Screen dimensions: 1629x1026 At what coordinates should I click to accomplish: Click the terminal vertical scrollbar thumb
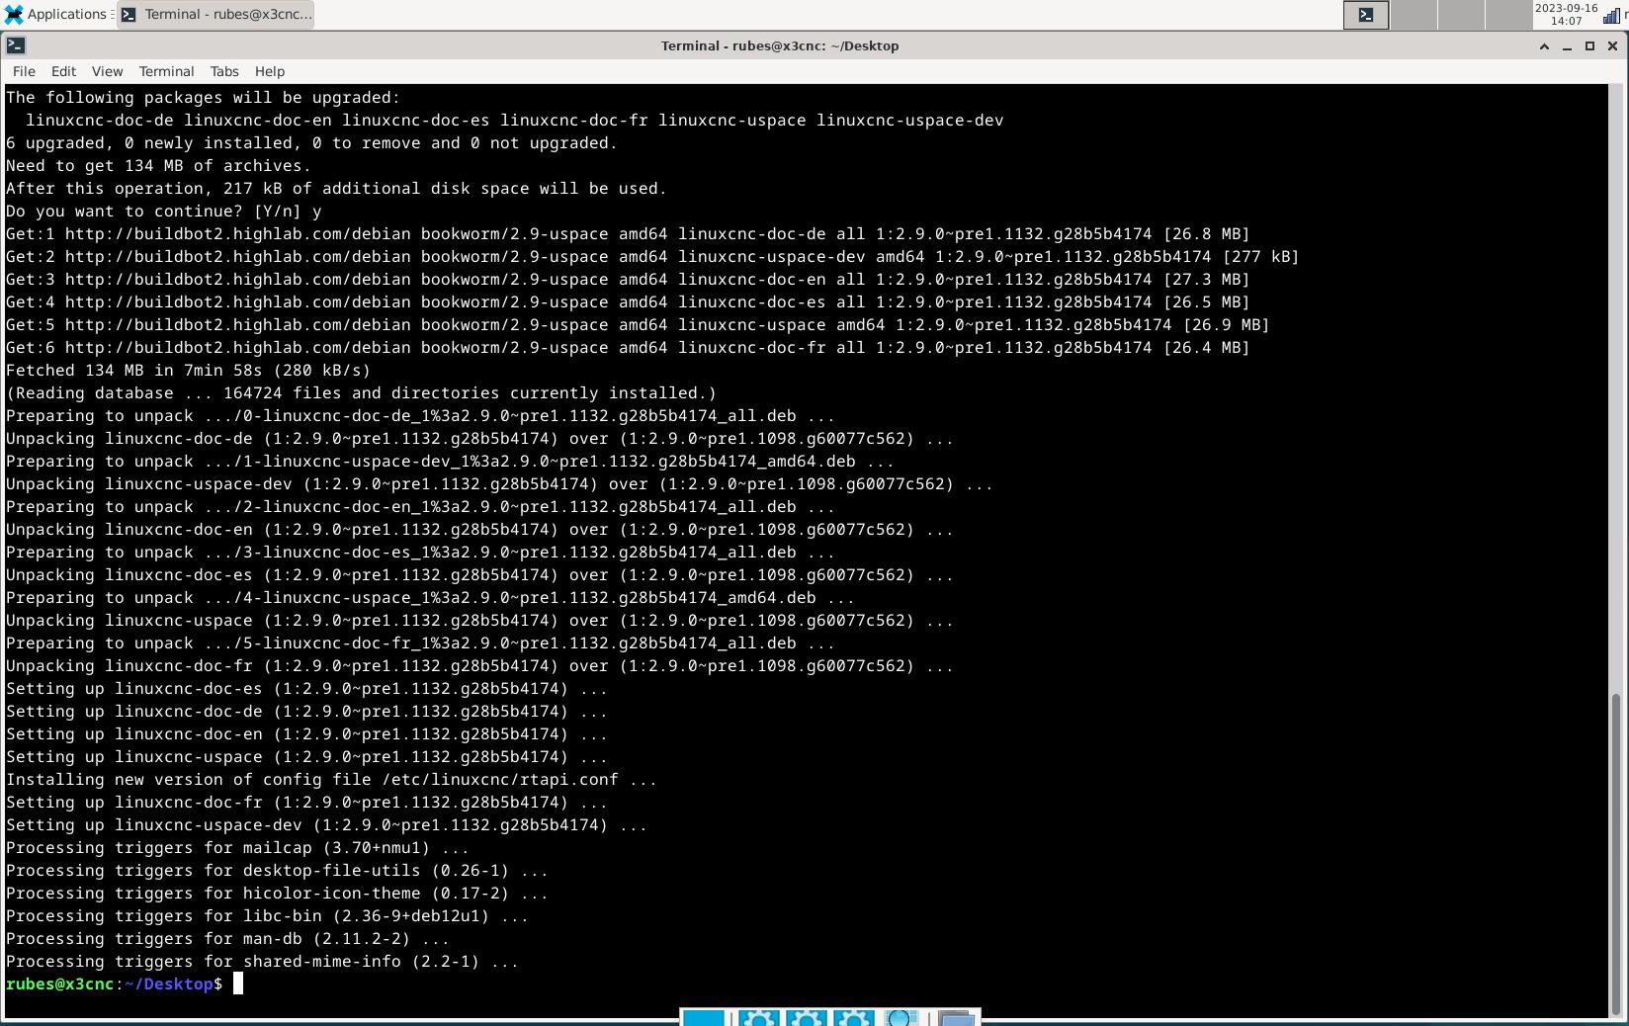click(1617, 854)
